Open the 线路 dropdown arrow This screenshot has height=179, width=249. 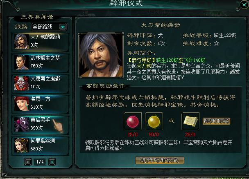click(63, 27)
